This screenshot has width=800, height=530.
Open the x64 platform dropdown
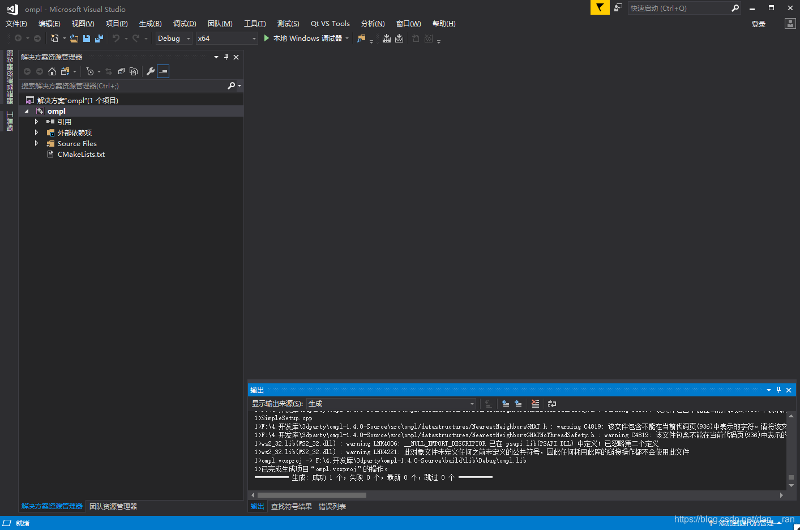coord(227,38)
